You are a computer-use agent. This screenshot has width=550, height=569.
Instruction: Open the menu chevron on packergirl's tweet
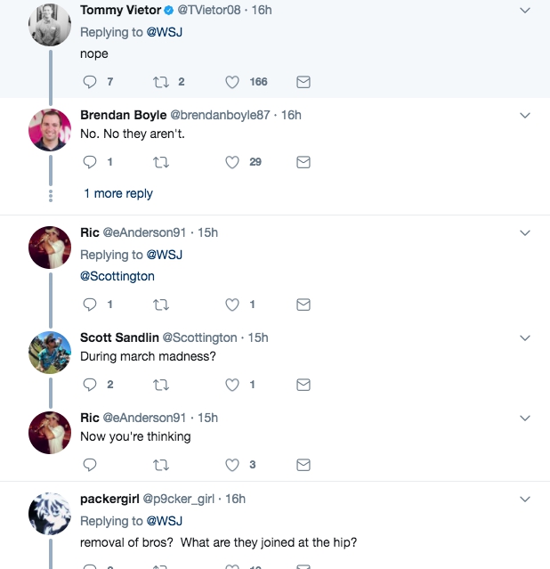click(525, 499)
